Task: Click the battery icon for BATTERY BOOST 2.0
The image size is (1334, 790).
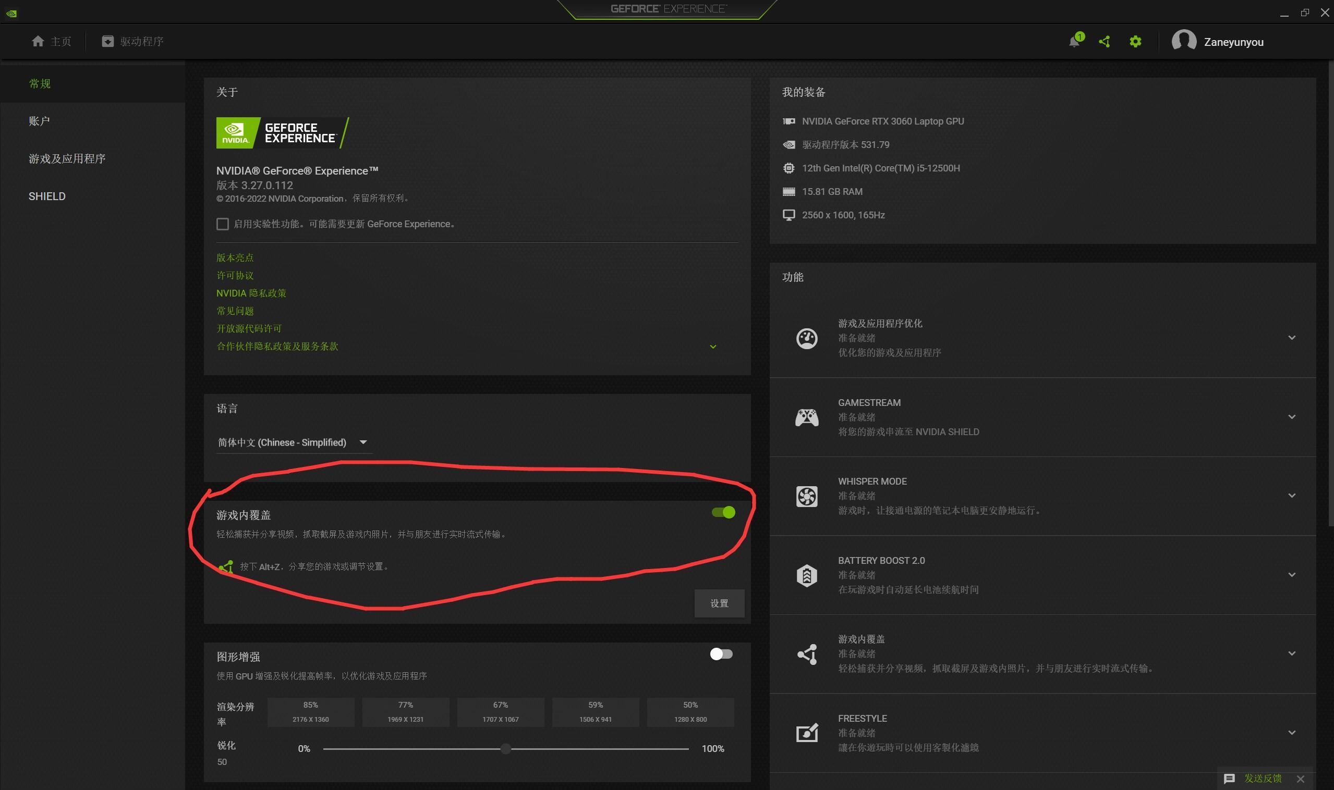Action: point(807,575)
